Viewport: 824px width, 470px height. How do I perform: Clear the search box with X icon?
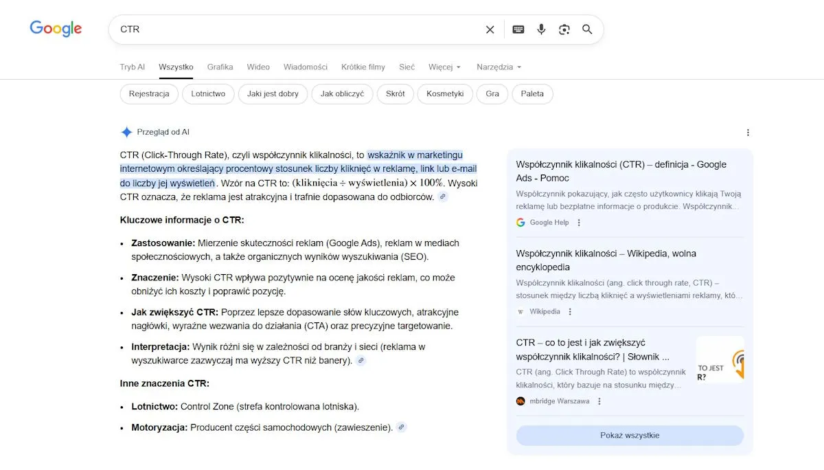click(x=490, y=30)
